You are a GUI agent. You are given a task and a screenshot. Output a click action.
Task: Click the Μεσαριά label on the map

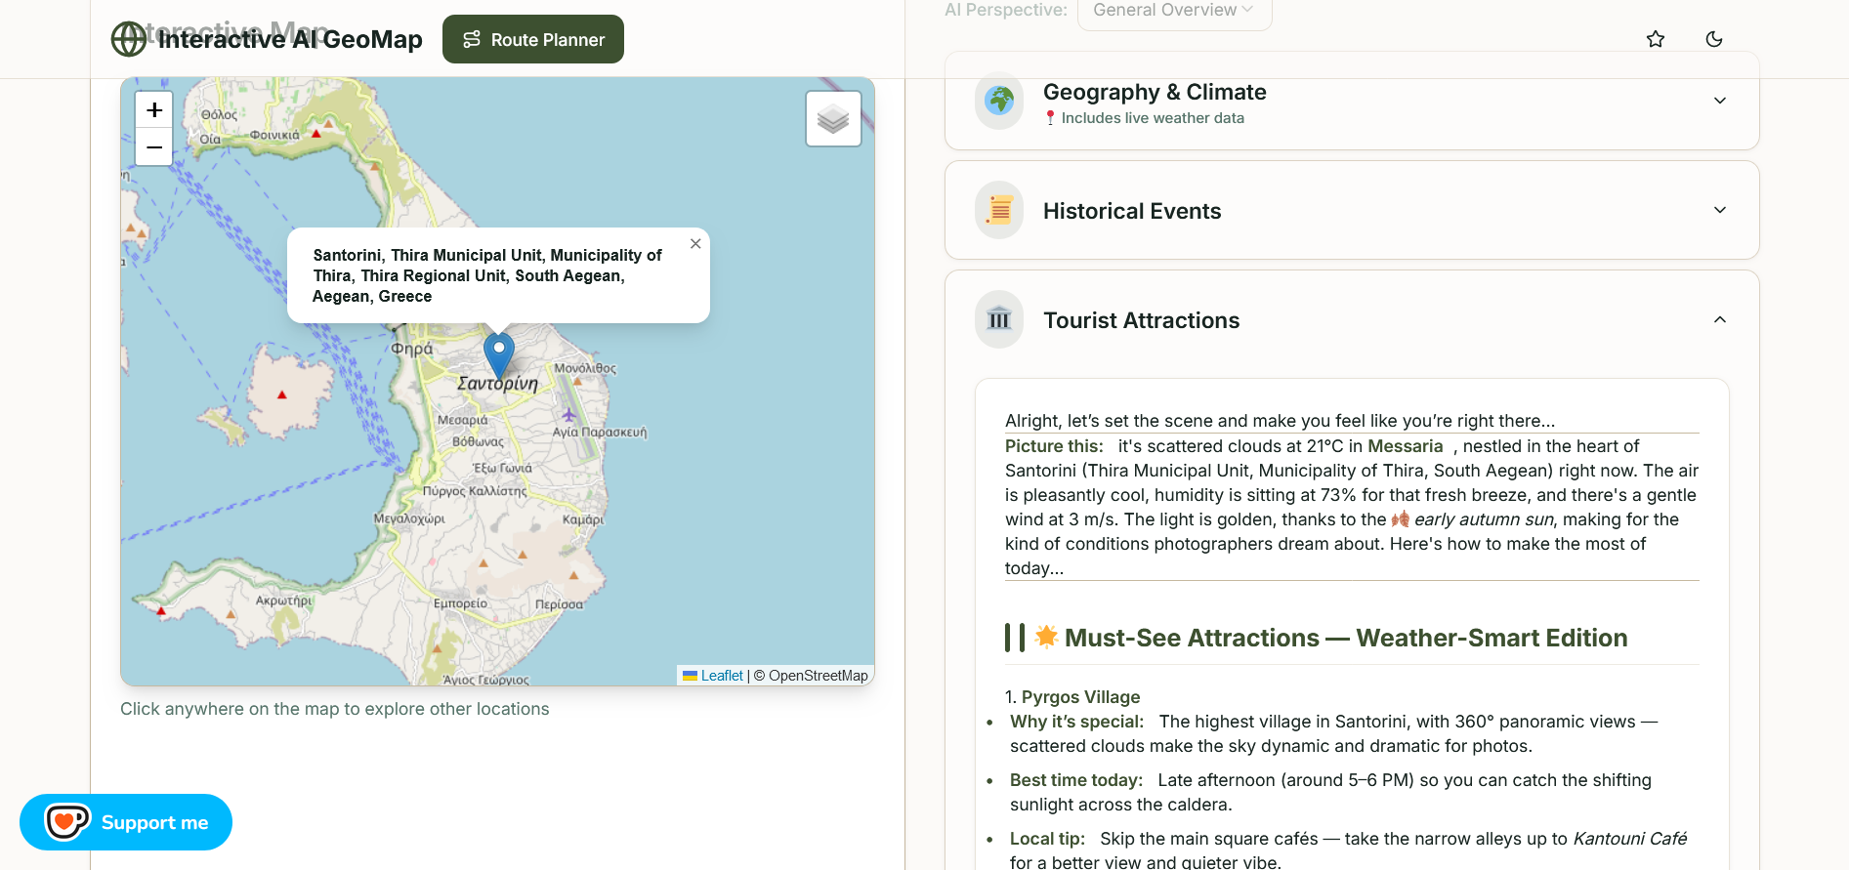[x=462, y=420]
